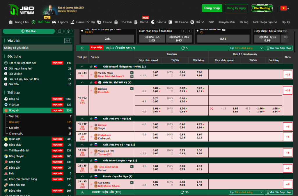Viewport: 298px width, 196px height.
Task: Click the Bóng chày baseball icon
Action: click(6, 145)
